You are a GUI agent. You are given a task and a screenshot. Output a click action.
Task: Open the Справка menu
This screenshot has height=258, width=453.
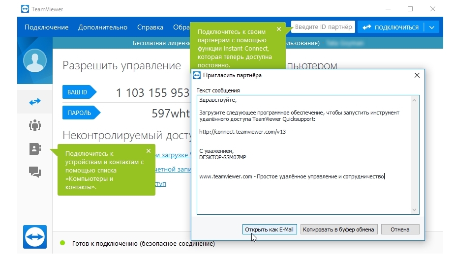click(150, 27)
